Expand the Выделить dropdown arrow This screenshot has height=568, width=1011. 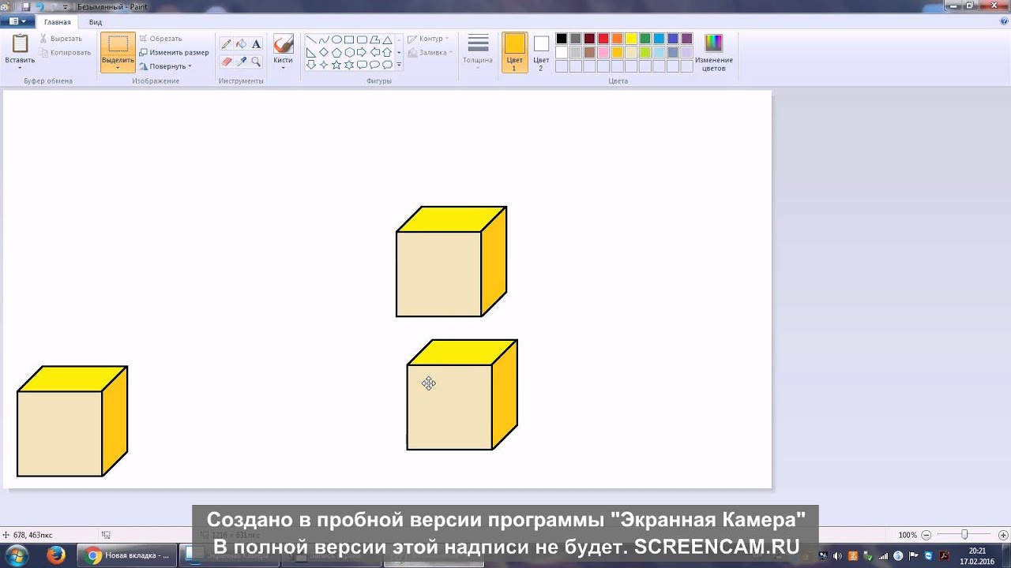[x=118, y=68]
